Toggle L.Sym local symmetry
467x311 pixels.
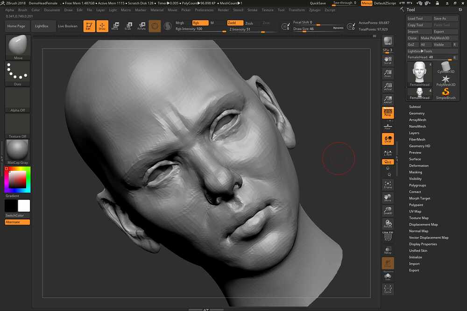[388, 153]
